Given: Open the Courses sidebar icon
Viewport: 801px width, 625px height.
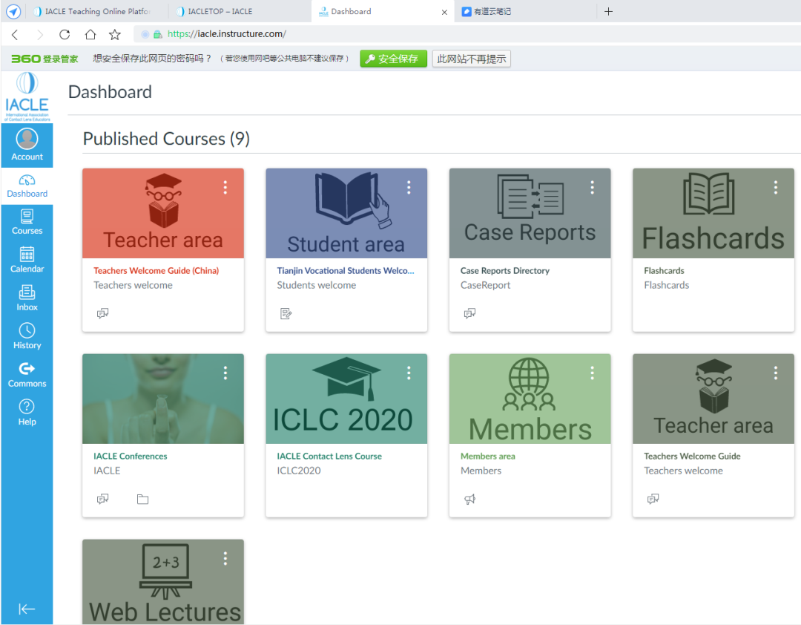Looking at the screenshot, I should click(27, 221).
